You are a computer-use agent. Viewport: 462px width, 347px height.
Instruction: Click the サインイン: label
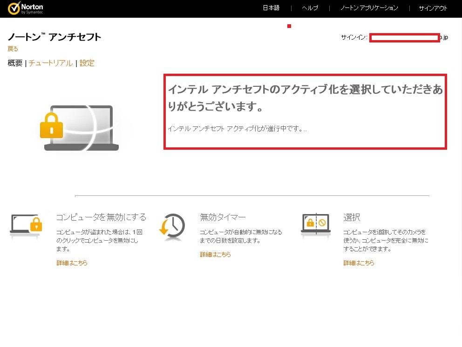(354, 37)
